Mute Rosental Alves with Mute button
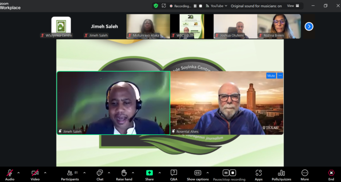 (x=271, y=76)
